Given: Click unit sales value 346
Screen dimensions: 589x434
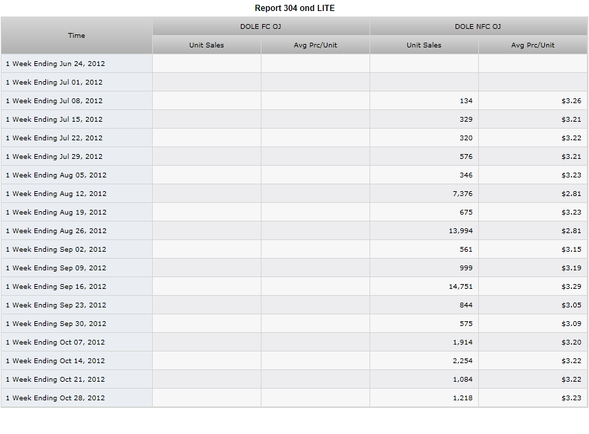Looking at the screenshot, I should click(466, 175).
